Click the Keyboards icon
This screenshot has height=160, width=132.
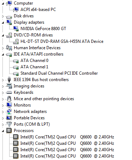(9, 92)
